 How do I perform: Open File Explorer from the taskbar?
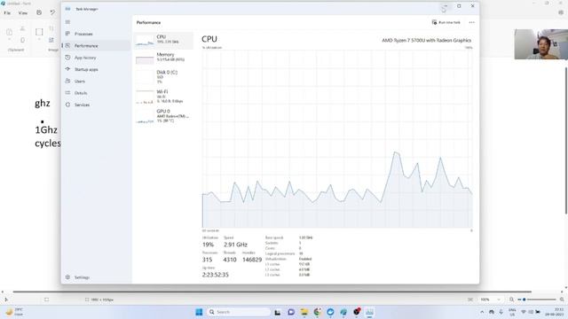click(x=304, y=312)
